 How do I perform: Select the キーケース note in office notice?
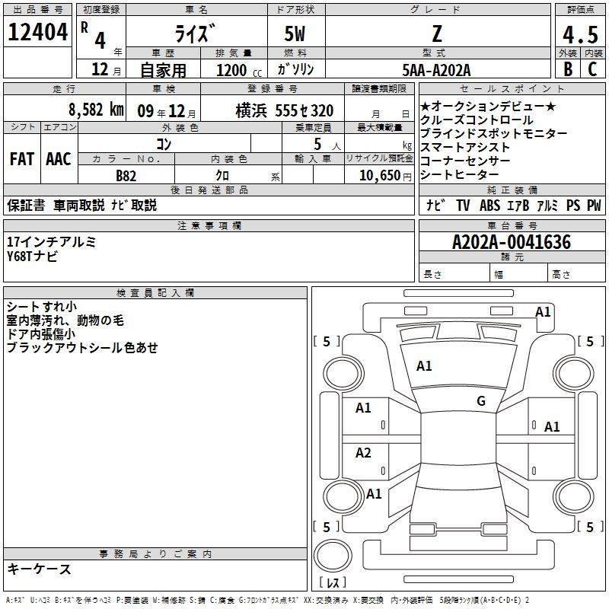40,569
